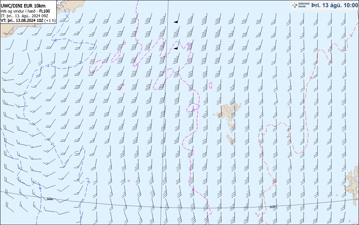Click the timestamp 'Þri. 13 ágú. 10:00'

[x=335, y=5]
